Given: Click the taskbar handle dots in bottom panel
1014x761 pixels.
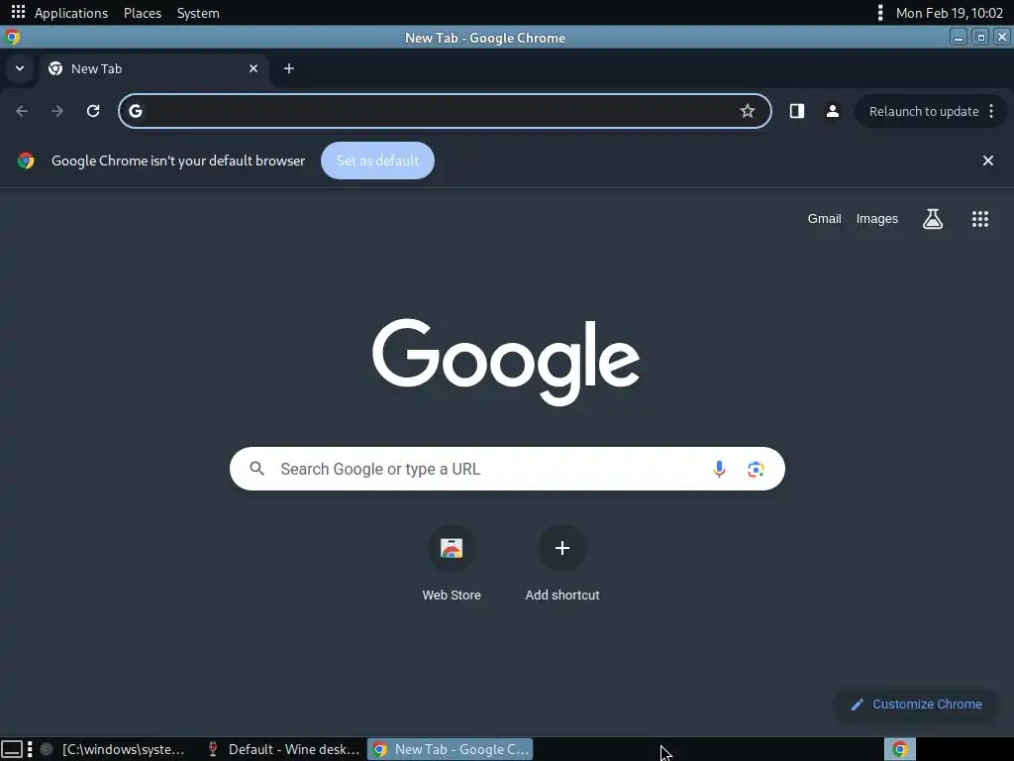Looking at the screenshot, I should pos(30,749).
